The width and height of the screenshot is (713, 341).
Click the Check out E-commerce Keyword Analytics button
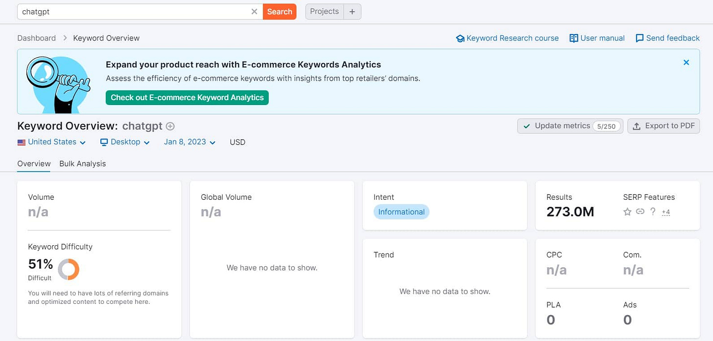(x=187, y=98)
